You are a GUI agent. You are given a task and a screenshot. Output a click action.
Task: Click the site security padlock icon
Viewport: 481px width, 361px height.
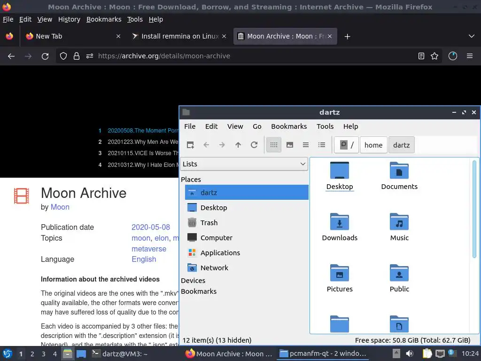pos(77,56)
